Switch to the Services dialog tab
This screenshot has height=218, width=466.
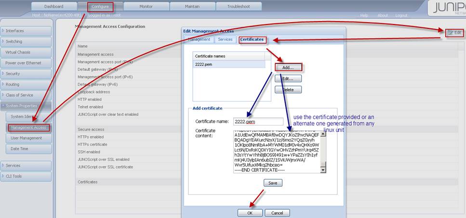[x=225, y=39]
